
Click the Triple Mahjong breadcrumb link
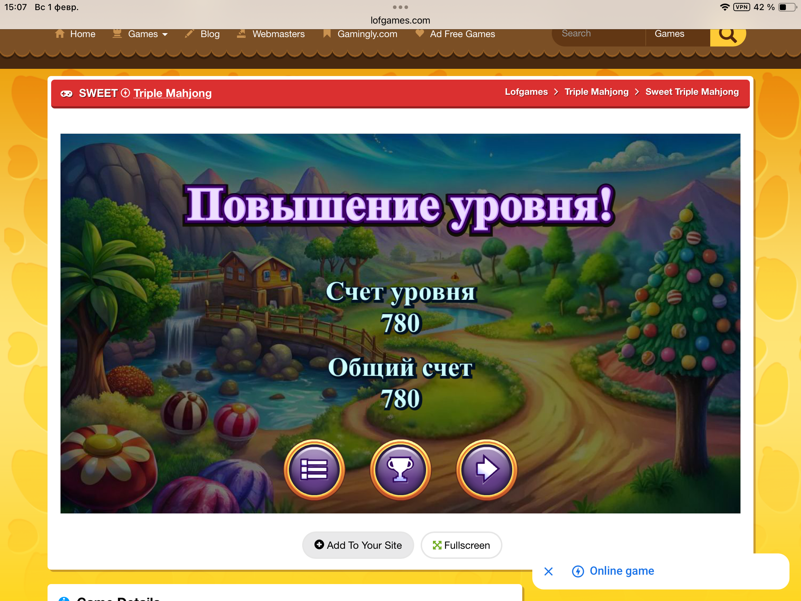click(x=596, y=92)
